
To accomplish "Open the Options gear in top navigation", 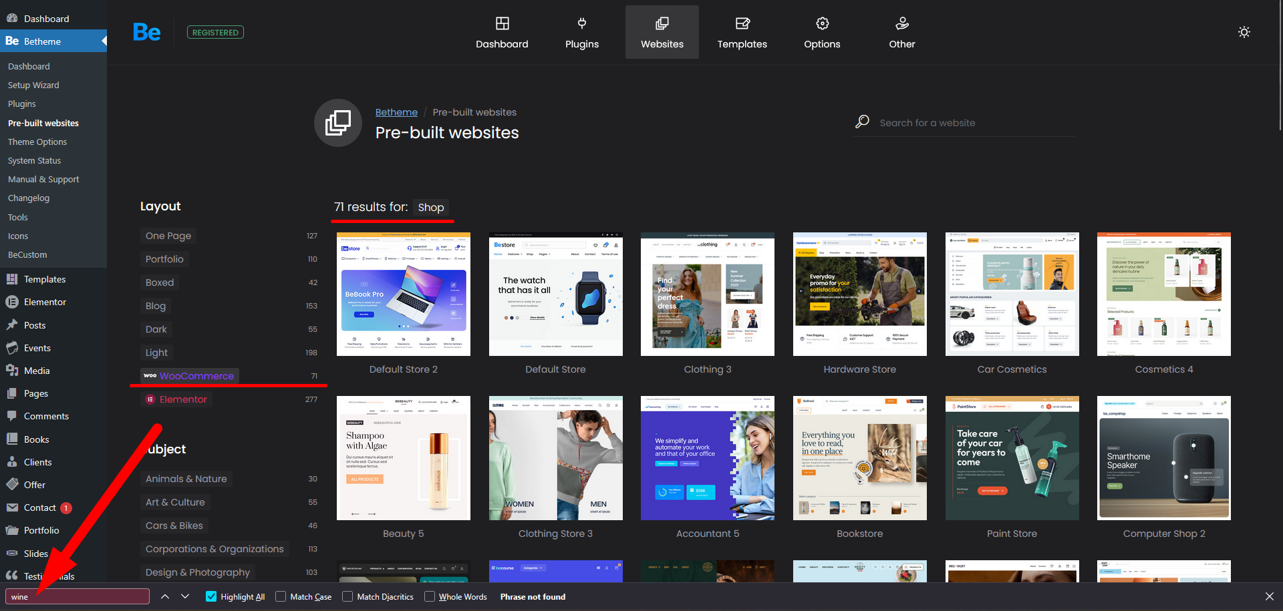I will coord(822,33).
